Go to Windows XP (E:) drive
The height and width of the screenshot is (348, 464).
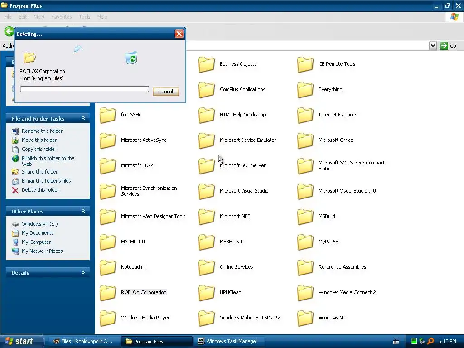coord(40,224)
